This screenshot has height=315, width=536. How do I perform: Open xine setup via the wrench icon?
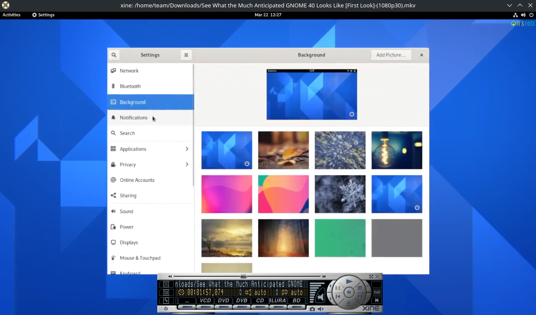(x=166, y=300)
